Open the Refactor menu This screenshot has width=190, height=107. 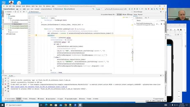click(x=28, y=6)
